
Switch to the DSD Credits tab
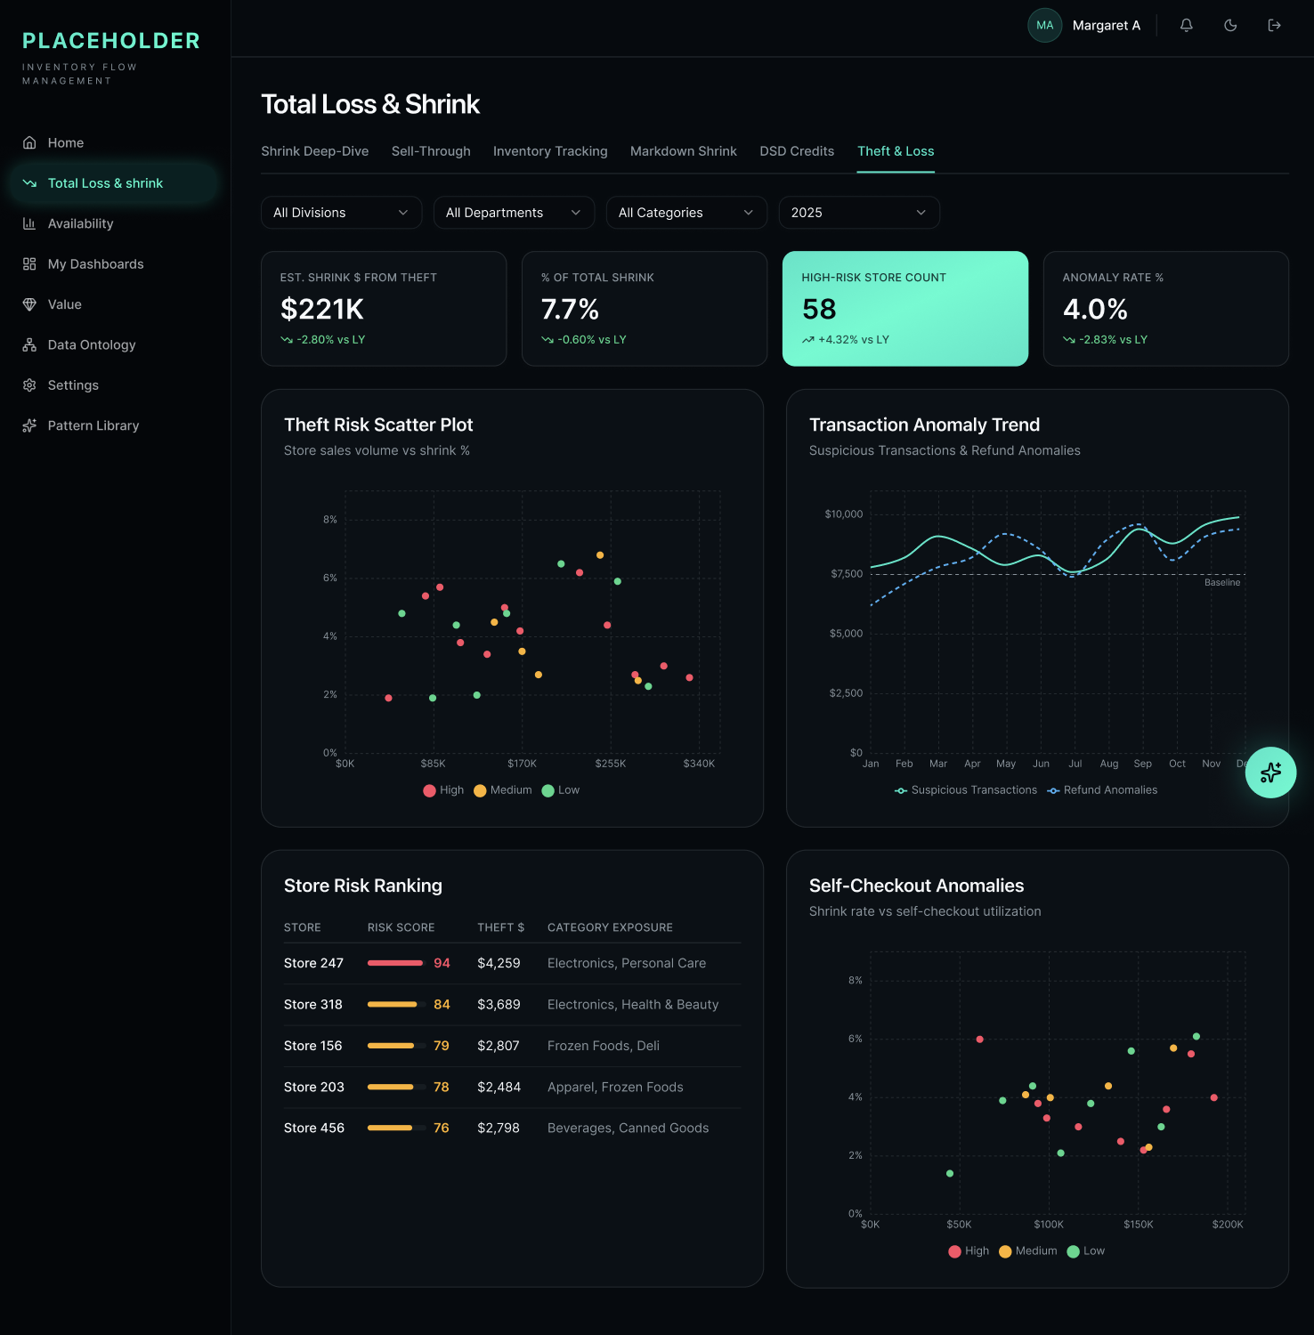pos(797,151)
